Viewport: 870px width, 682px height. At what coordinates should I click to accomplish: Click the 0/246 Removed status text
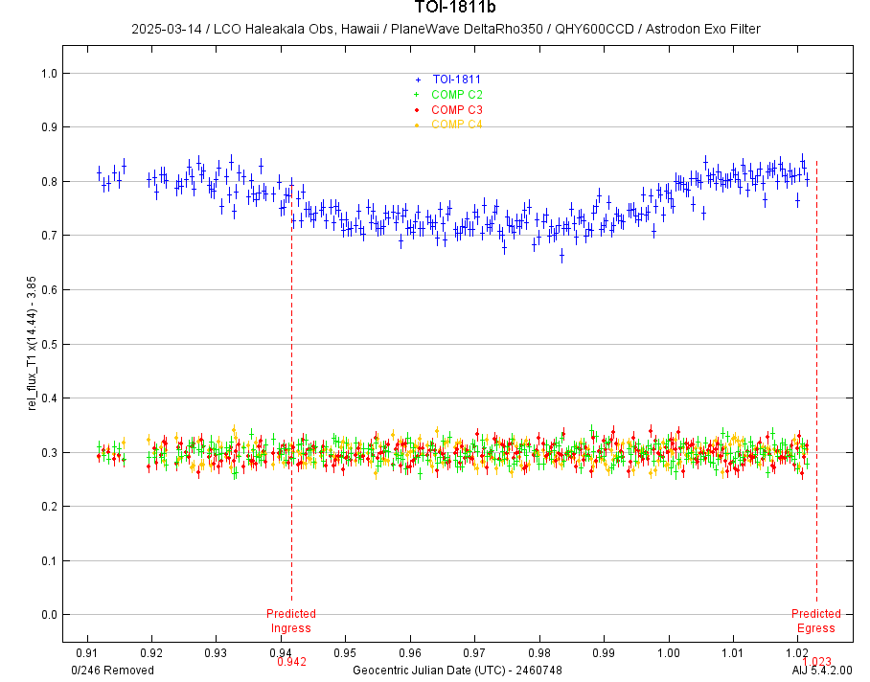click(113, 671)
